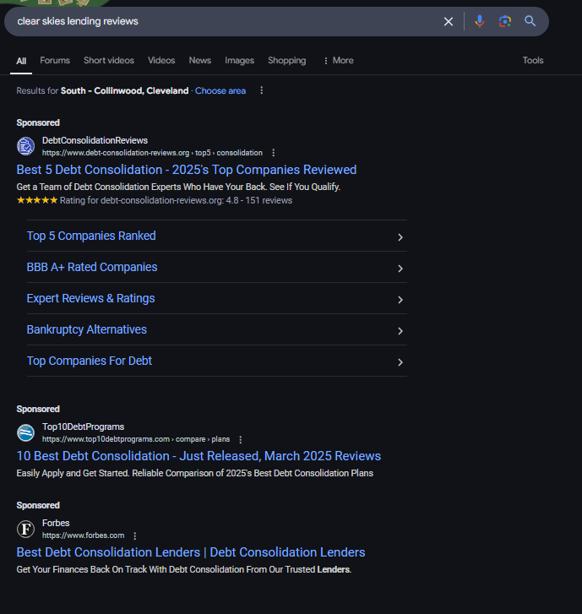582x614 pixels.
Task: Click the www.forbes.com URL text
Action: click(x=83, y=535)
